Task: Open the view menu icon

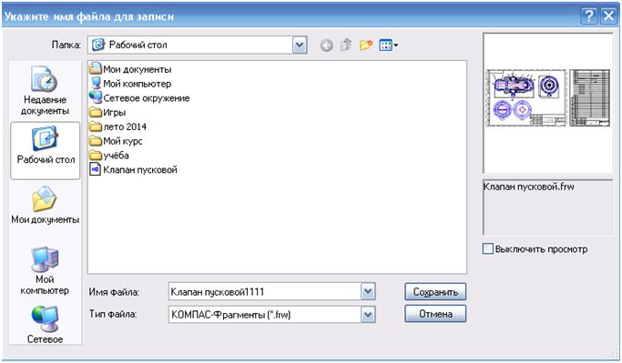Action: coord(389,45)
